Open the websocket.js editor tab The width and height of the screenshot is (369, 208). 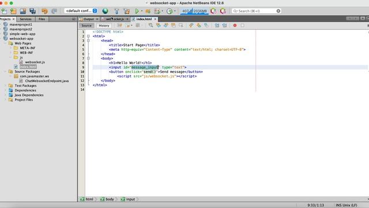115,19
